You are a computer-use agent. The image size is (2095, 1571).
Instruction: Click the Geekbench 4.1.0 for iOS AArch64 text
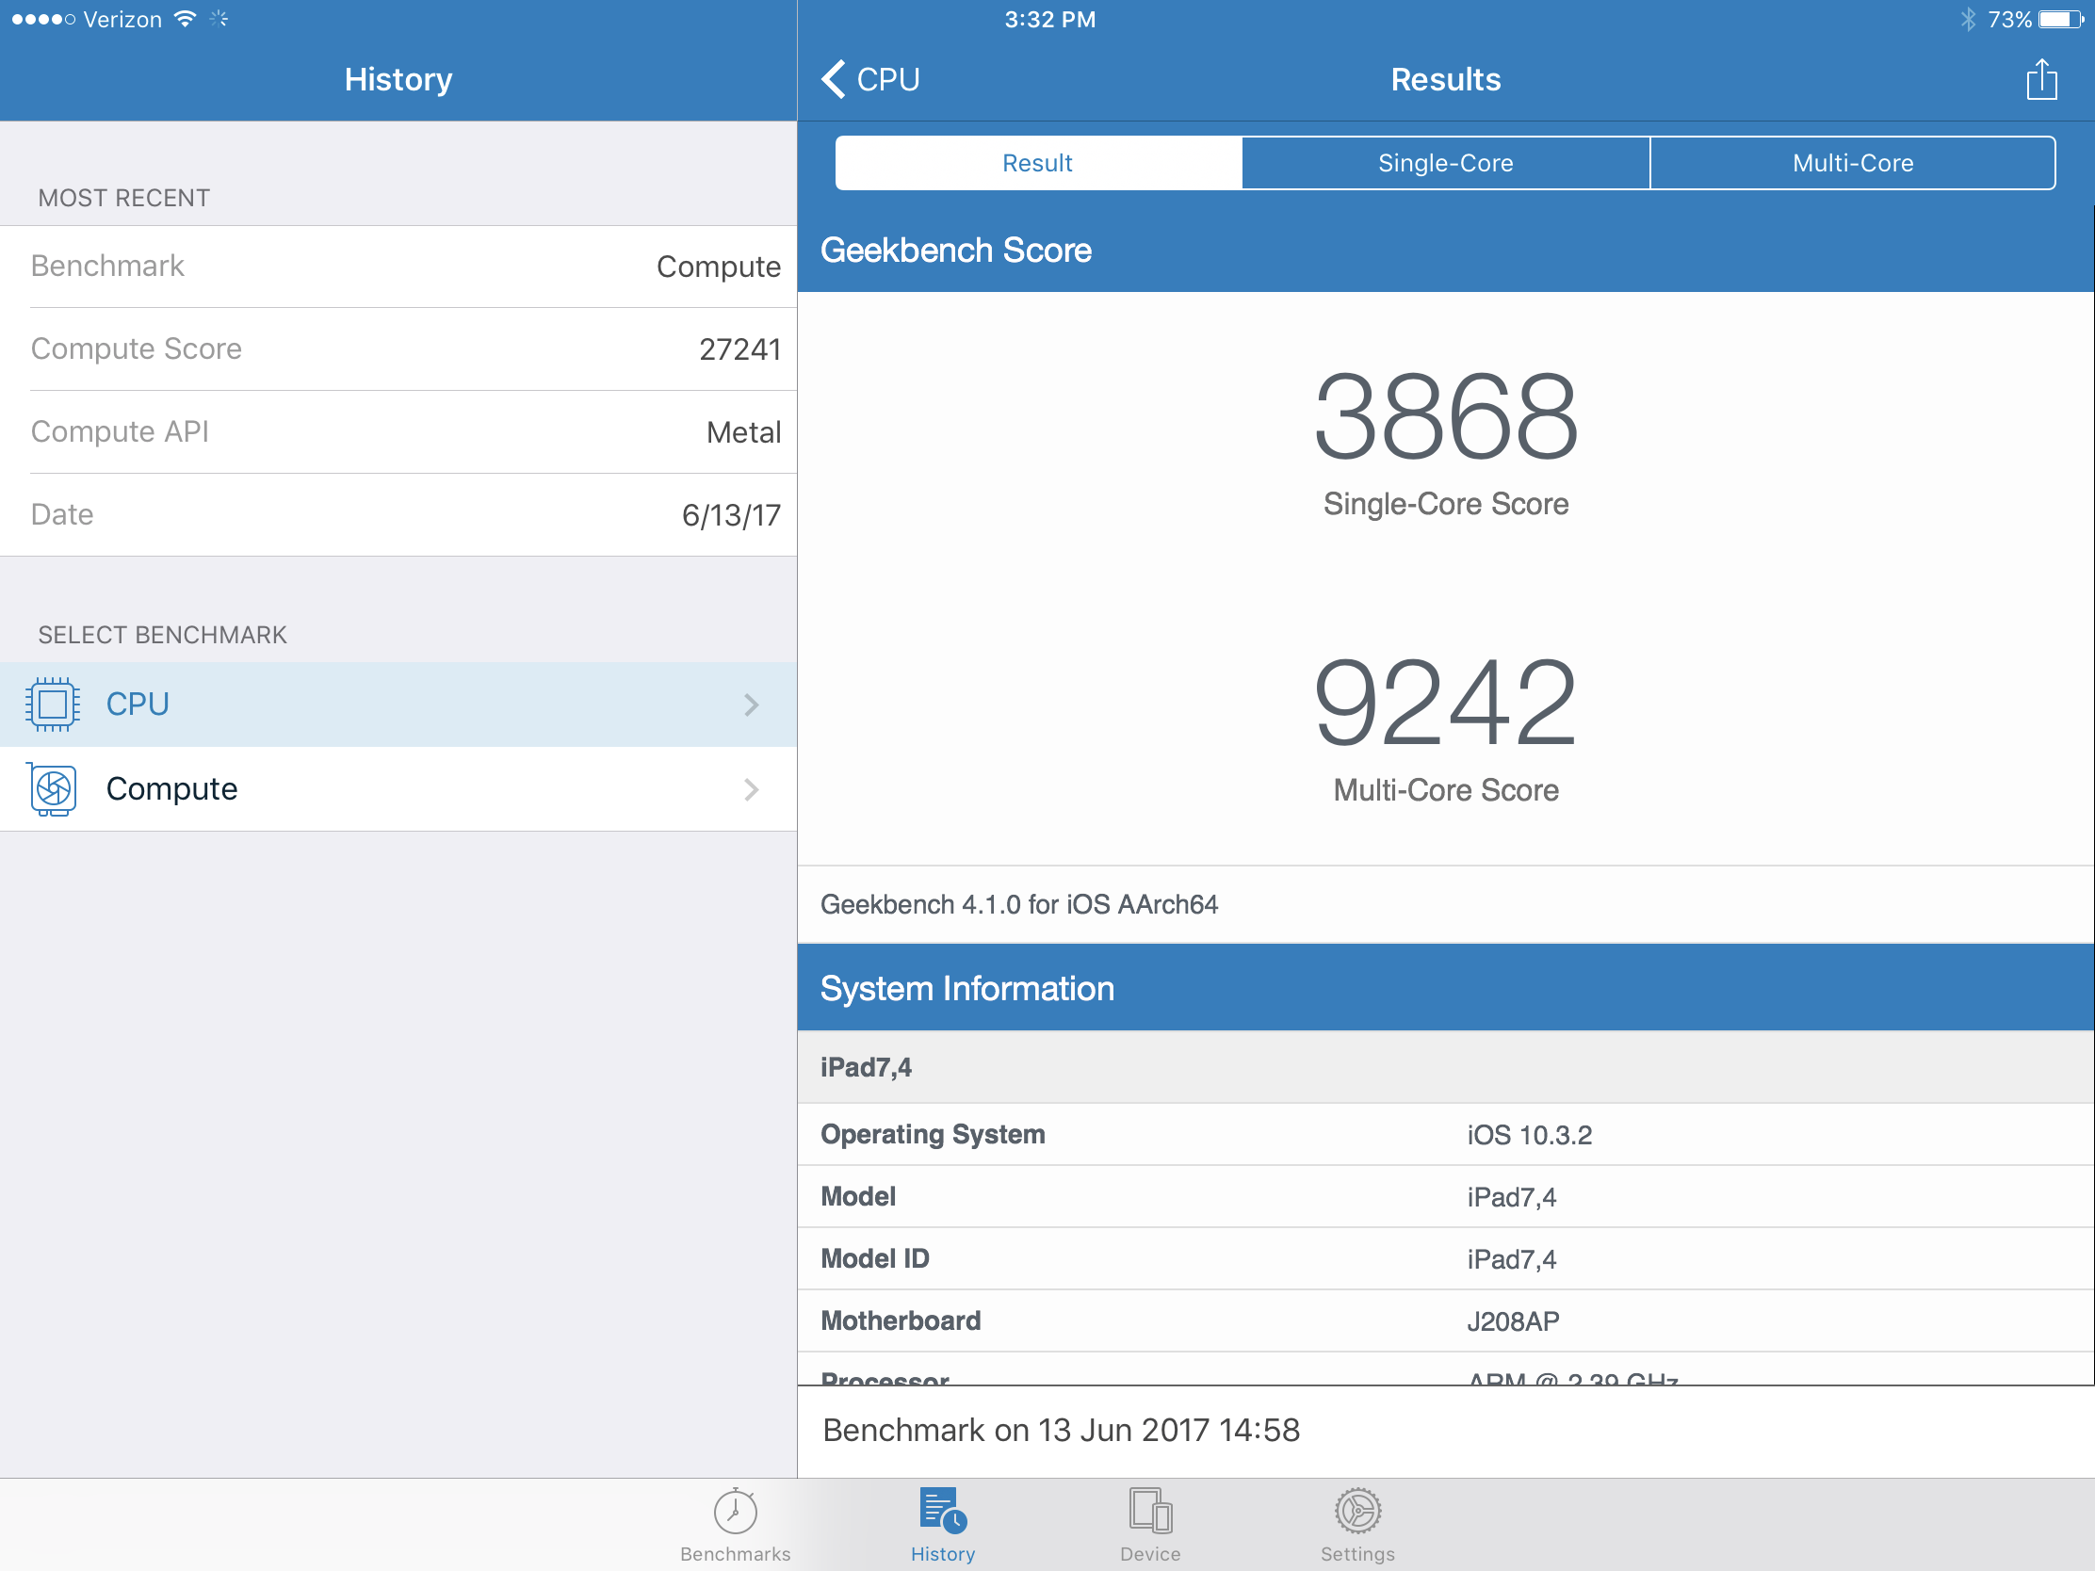(1019, 904)
